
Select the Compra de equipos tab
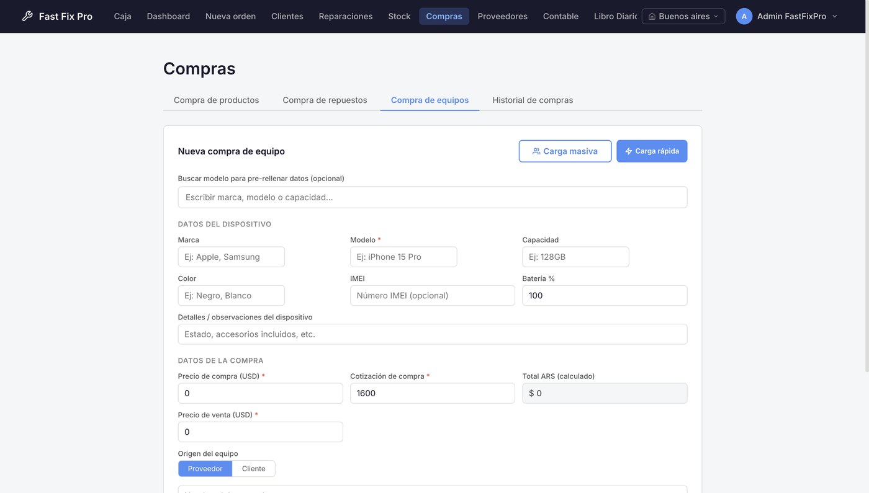point(430,100)
